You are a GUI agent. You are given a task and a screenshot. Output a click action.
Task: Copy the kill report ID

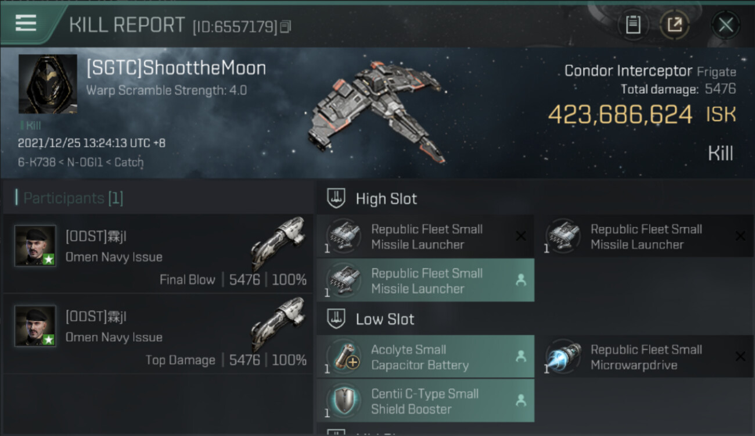[x=285, y=27]
